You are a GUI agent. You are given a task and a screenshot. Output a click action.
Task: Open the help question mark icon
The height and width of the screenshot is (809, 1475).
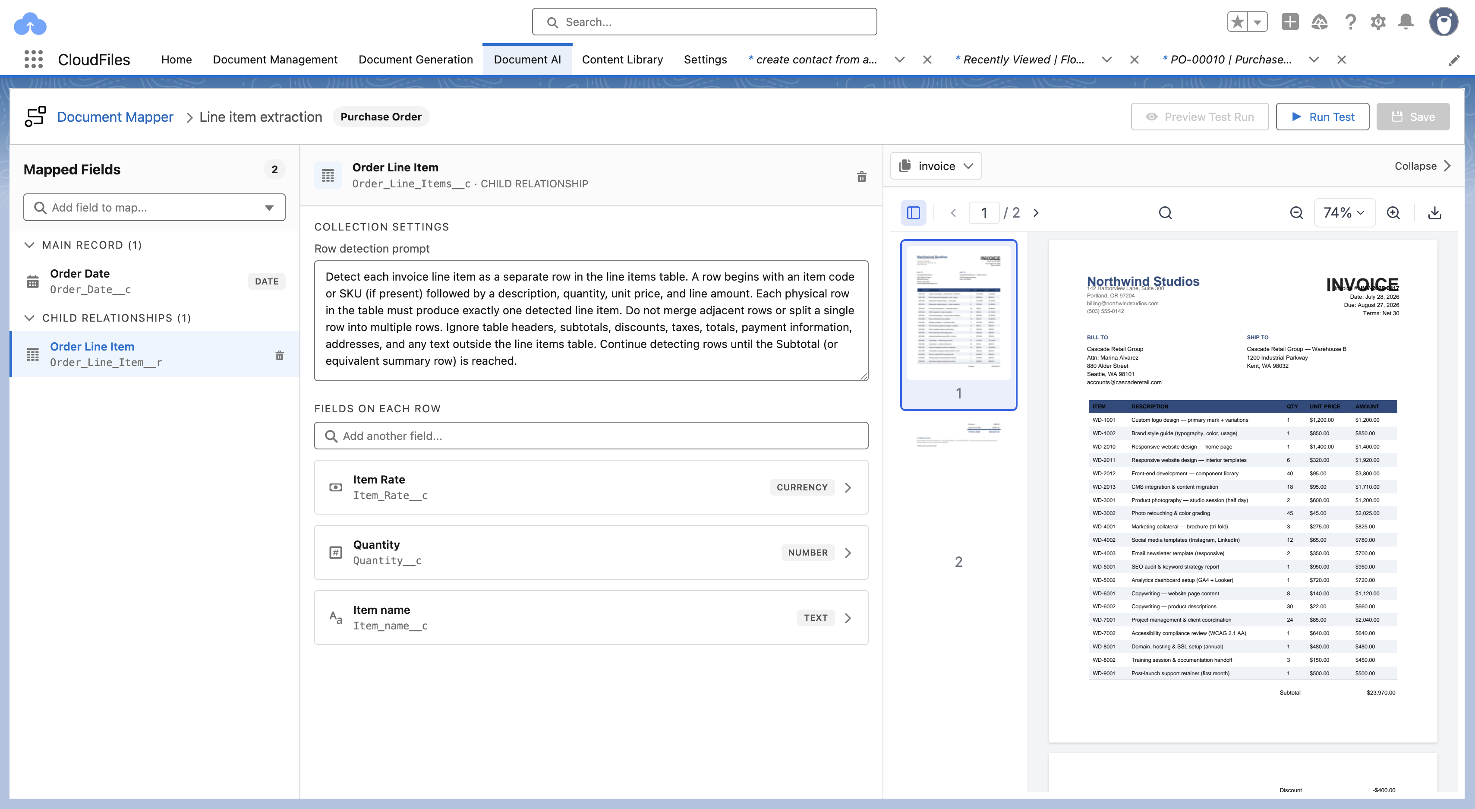click(1350, 22)
